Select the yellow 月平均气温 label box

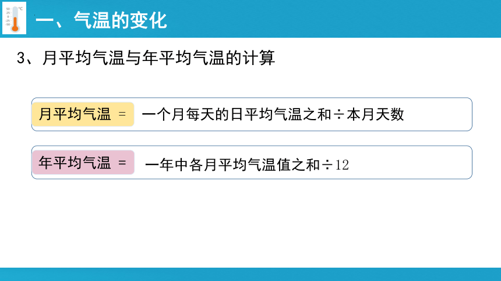click(83, 114)
